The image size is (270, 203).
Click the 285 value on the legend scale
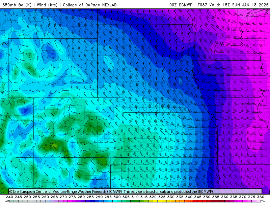pyautogui.click(x=90, y=197)
